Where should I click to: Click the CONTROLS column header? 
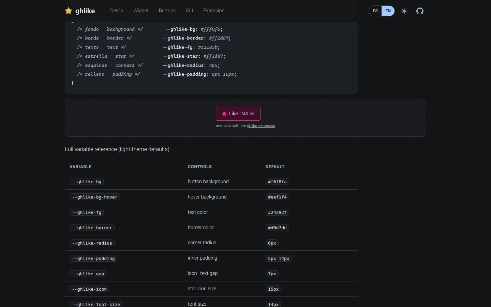click(x=200, y=167)
